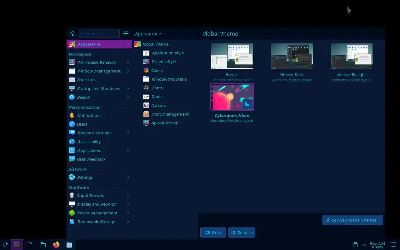This screenshot has width=400, height=250.
Task: Click the blank document icon in the taskbar
Action: point(30,245)
